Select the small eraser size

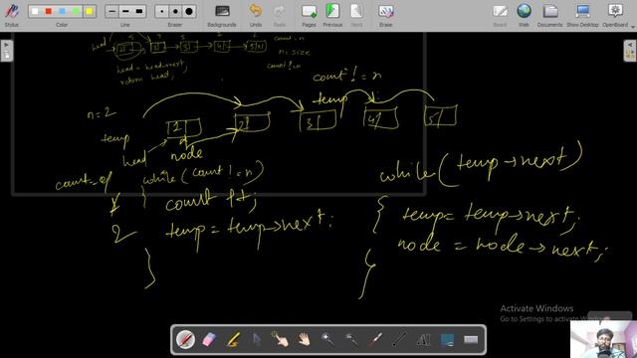(x=161, y=11)
